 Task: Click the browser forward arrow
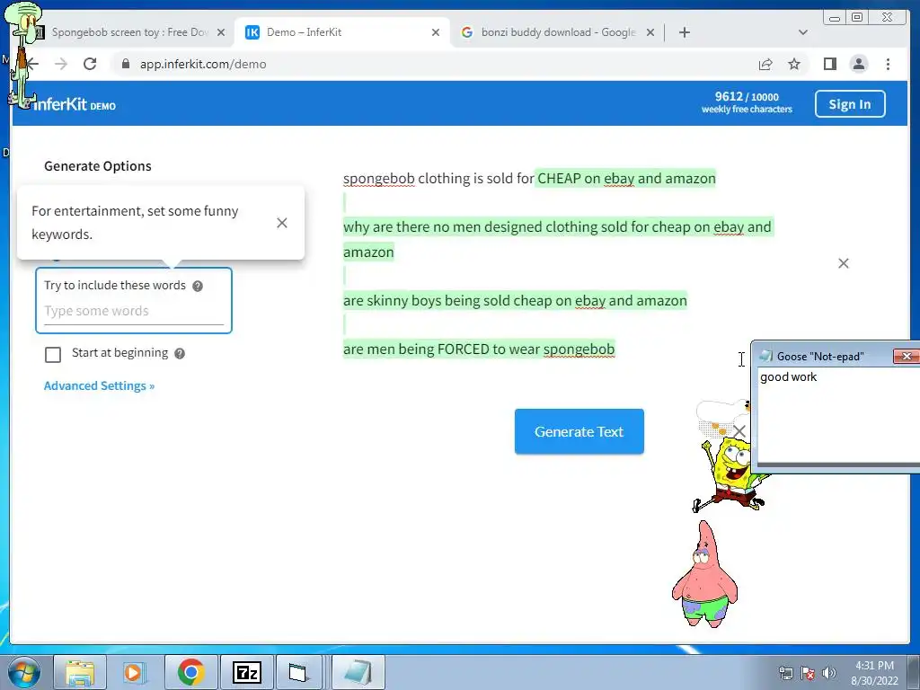[61, 64]
